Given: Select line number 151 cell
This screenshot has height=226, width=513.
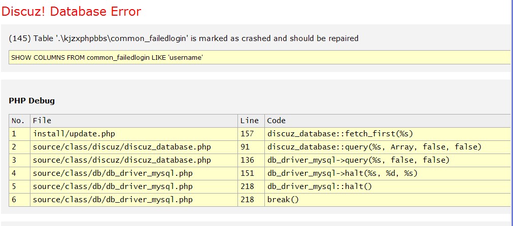Looking at the screenshot, I should pos(251,173).
